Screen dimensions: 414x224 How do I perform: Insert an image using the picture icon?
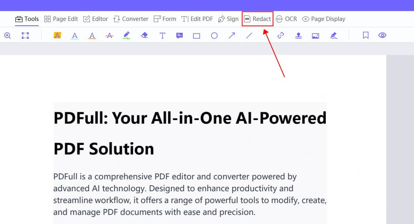316,36
